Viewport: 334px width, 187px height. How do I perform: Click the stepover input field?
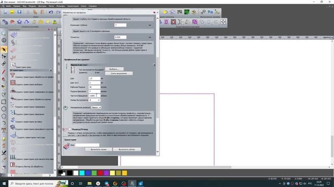click(x=94, y=78)
